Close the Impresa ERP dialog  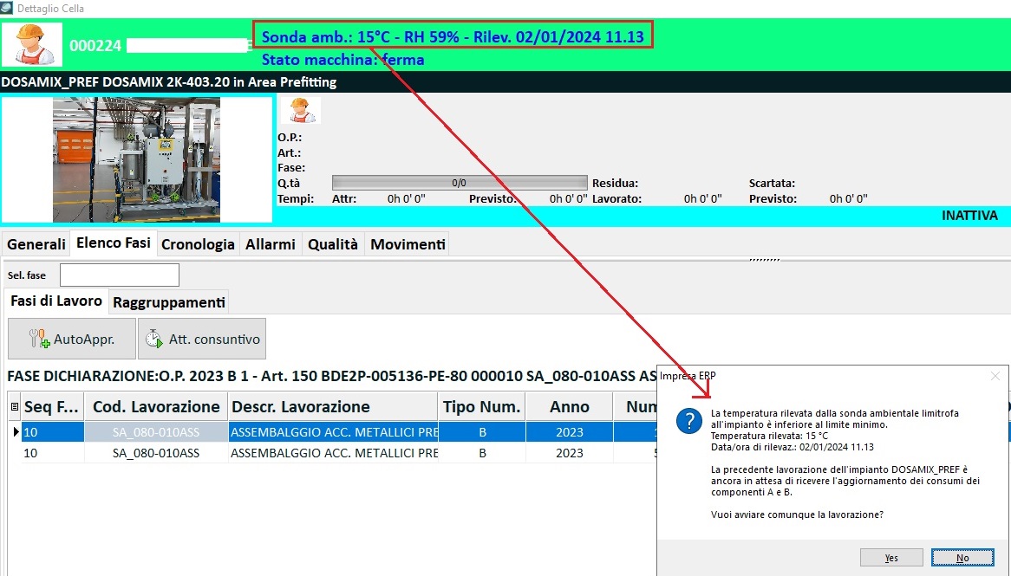(995, 376)
